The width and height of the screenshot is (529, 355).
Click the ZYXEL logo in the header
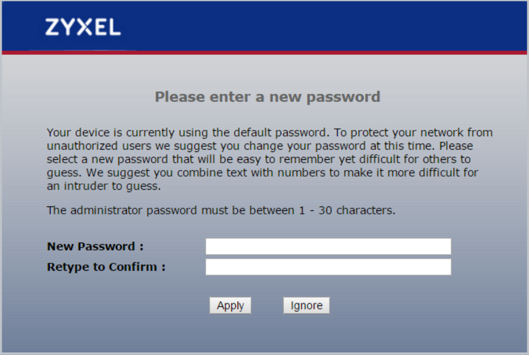point(83,27)
